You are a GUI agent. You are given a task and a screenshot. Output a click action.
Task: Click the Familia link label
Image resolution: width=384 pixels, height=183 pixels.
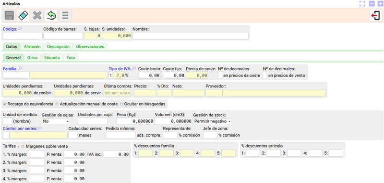point(10,69)
